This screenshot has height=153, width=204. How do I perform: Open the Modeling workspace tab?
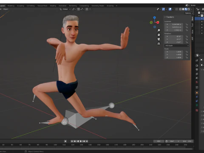point(11,6)
